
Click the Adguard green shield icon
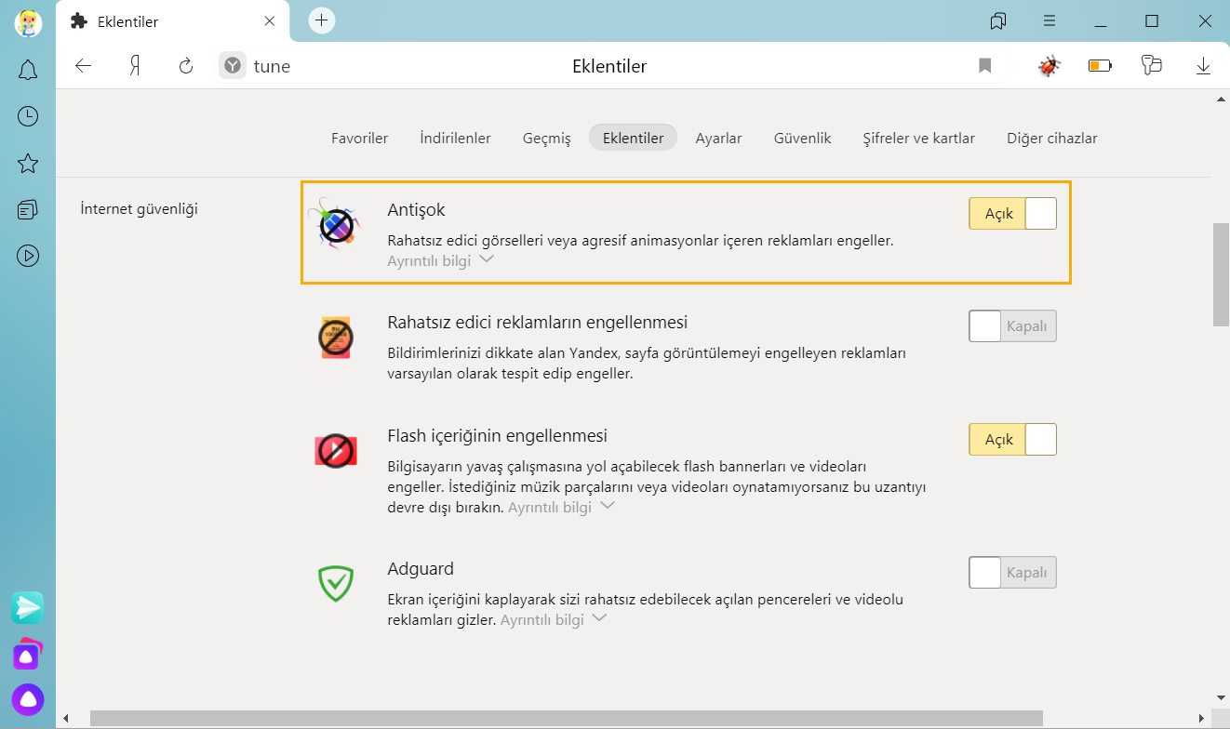[334, 583]
